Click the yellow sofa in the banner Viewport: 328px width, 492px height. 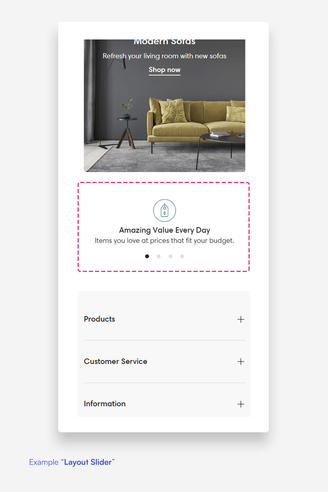(196, 120)
